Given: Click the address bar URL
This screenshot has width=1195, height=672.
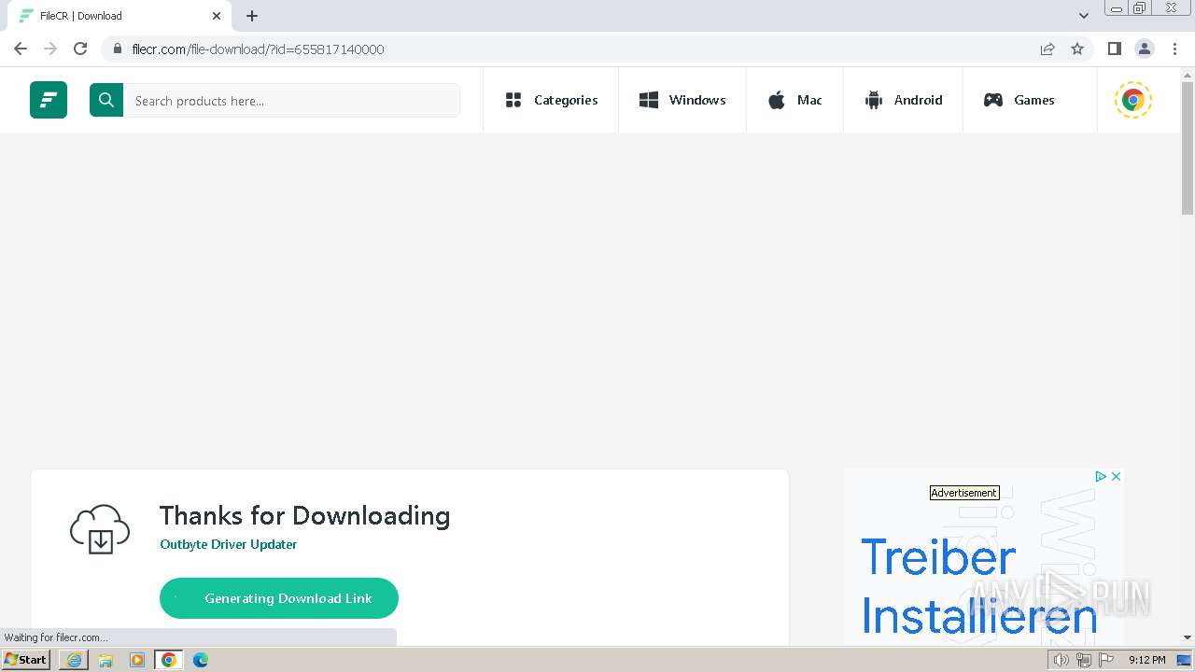Looking at the screenshot, I should pyautogui.click(x=258, y=49).
